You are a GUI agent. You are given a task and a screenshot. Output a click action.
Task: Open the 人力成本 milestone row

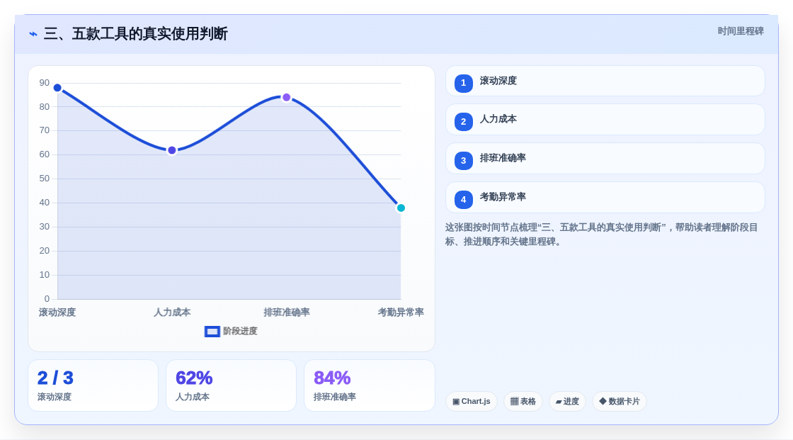pyautogui.click(x=605, y=120)
